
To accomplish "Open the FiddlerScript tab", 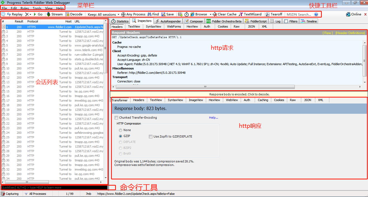I will coord(256,21).
